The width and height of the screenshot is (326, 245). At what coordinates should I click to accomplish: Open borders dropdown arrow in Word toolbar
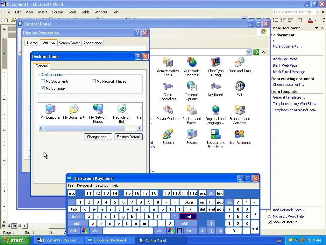tap(305, 20)
